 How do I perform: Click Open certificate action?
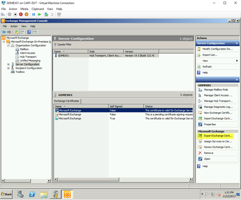tap(207, 159)
